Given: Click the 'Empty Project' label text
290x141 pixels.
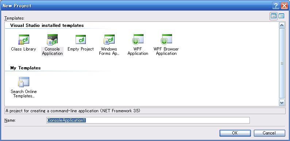Looking at the screenshot, I should pos(81,49).
